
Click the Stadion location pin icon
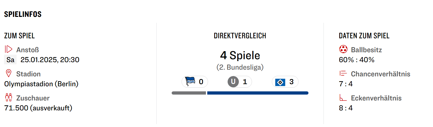tap(9, 73)
